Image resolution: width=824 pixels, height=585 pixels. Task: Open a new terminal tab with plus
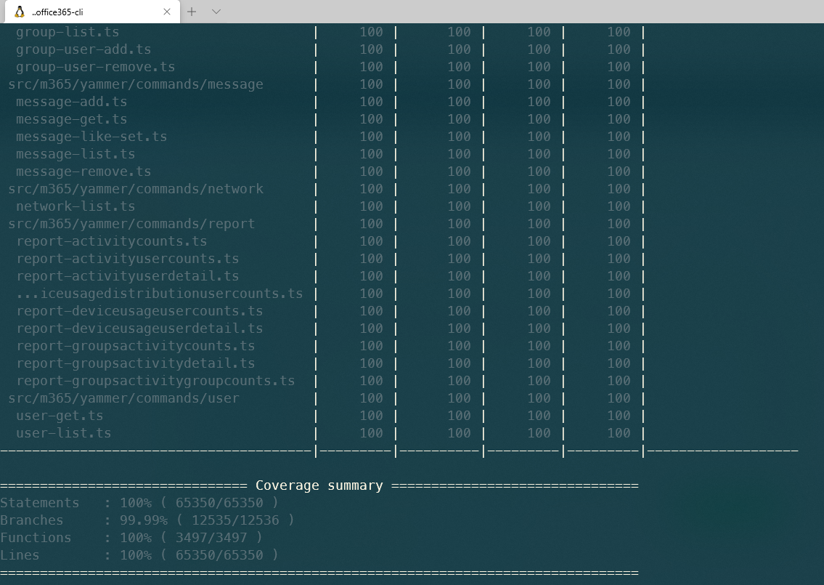(x=192, y=12)
